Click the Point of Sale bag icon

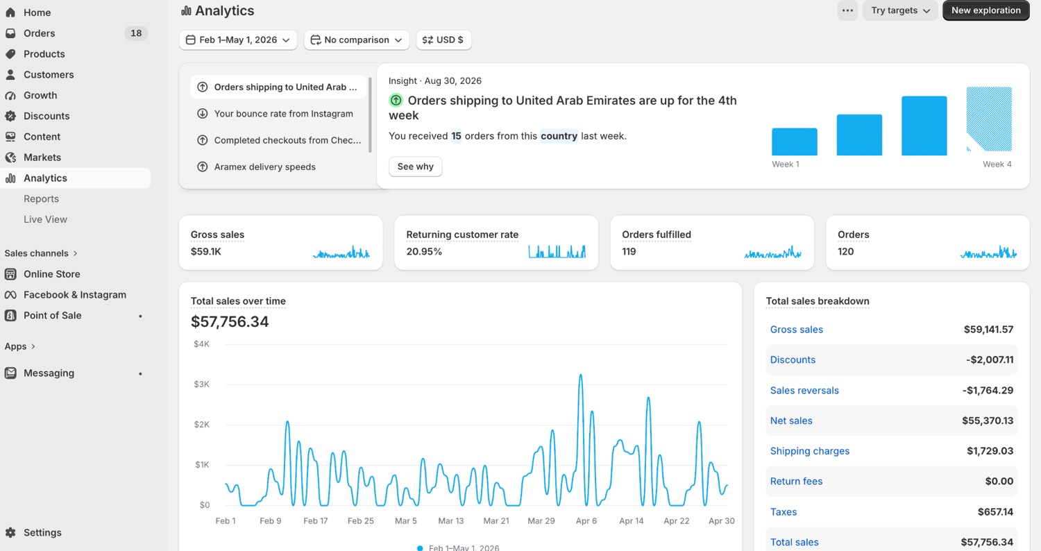click(10, 315)
